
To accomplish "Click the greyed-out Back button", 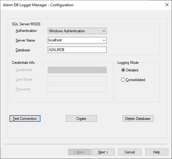I will coord(80,152).
